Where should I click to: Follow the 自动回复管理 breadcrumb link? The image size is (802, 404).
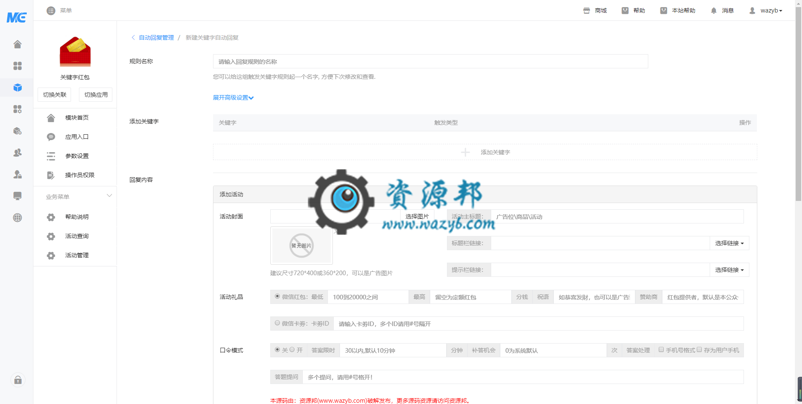pos(156,38)
